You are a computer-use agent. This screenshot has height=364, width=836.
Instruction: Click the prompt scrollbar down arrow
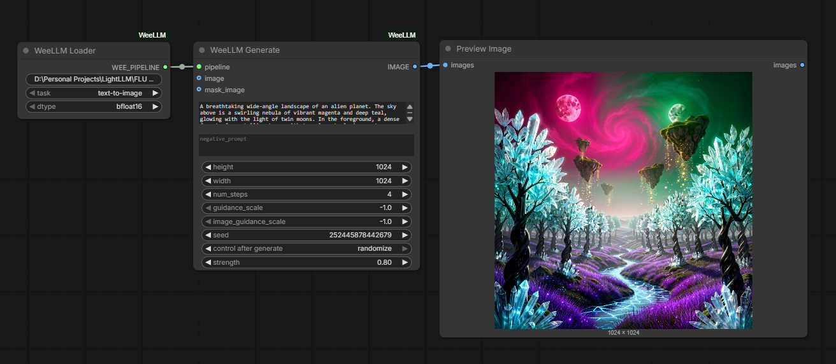click(410, 118)
